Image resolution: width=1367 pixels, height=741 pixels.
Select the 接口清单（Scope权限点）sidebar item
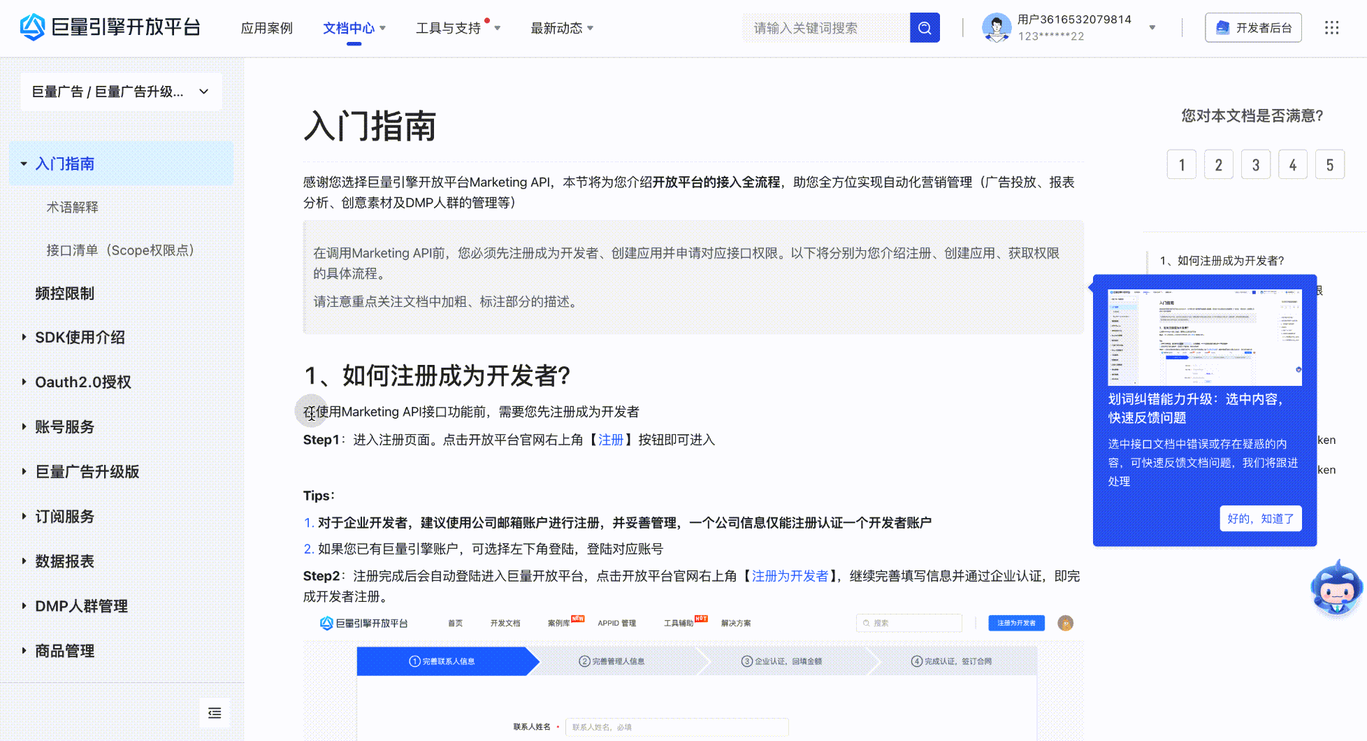pos(120,250)
